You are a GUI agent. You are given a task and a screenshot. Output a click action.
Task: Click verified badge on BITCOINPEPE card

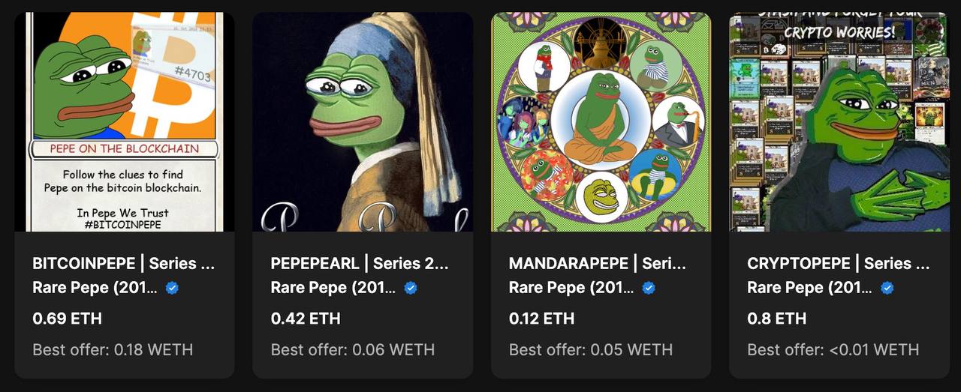click(x=172, y=288)
